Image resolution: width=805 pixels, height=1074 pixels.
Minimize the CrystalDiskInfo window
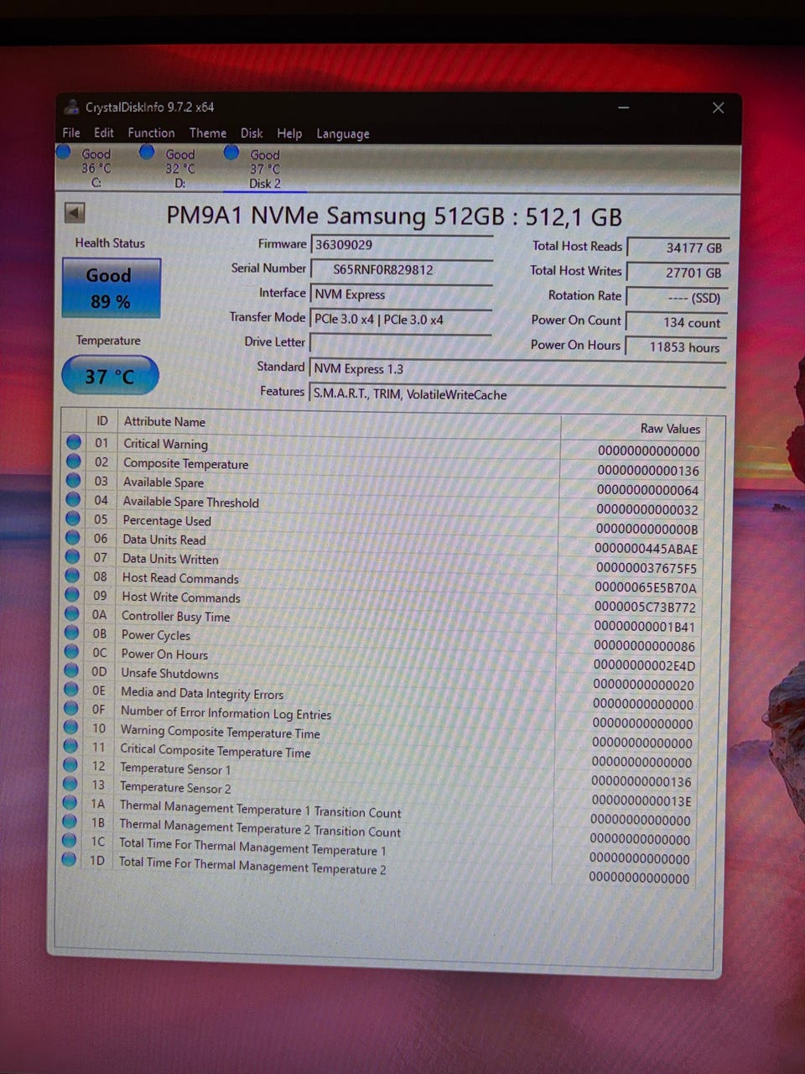[624, 107]
